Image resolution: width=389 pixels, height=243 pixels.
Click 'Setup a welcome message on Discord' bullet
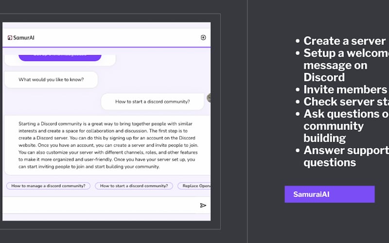click(x=342, y=65)
